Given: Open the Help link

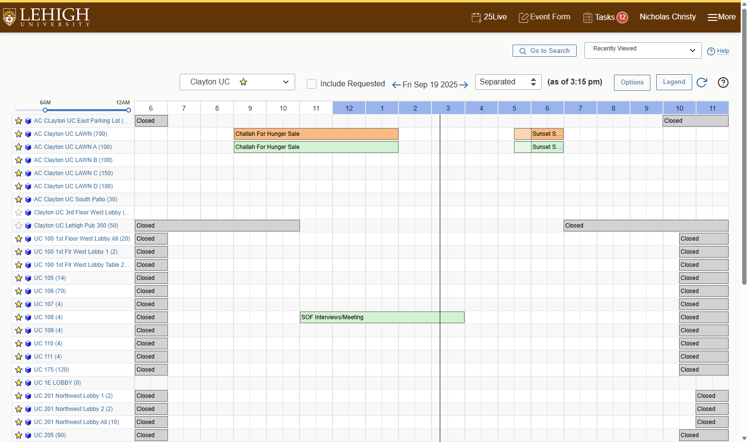Looking at the screenshot, I should (x=718, y=51).
